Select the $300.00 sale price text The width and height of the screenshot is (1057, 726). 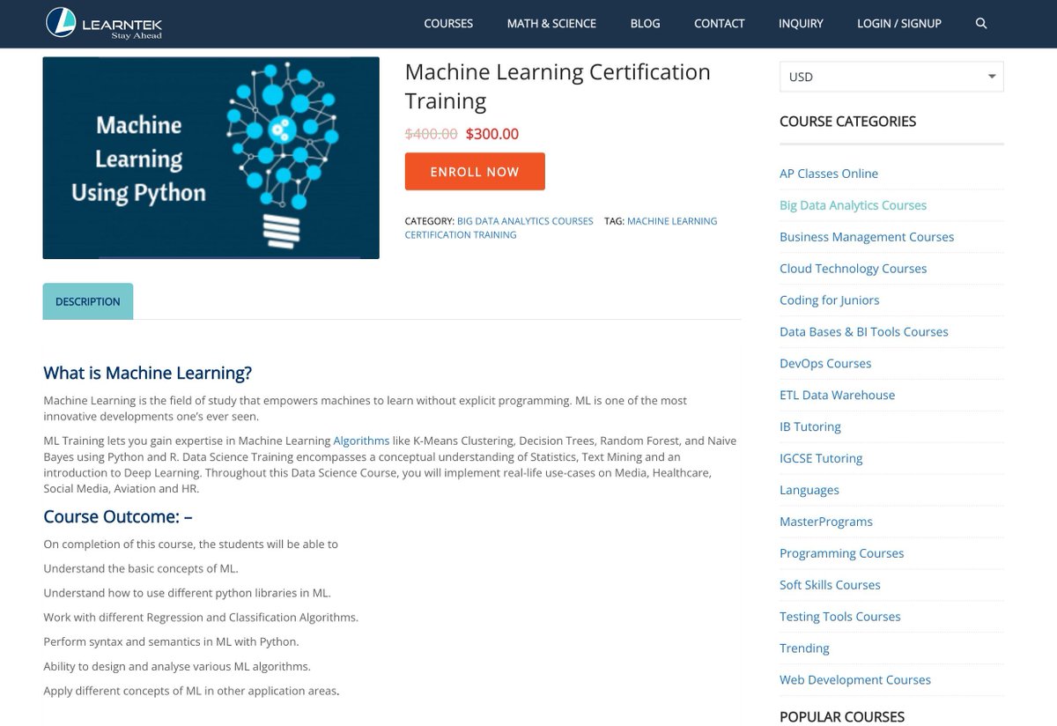click(492, 135)
